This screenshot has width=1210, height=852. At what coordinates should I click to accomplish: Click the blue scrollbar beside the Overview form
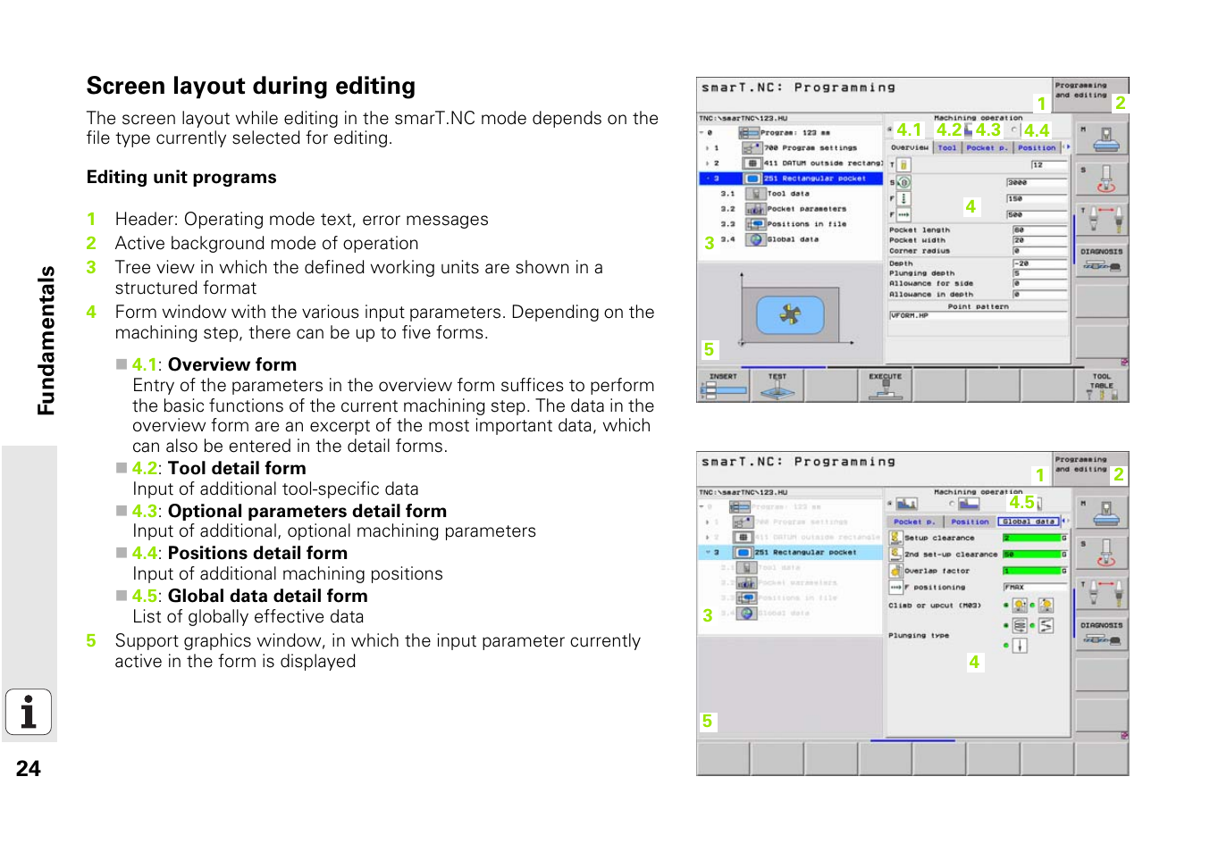pos(1072,239)
